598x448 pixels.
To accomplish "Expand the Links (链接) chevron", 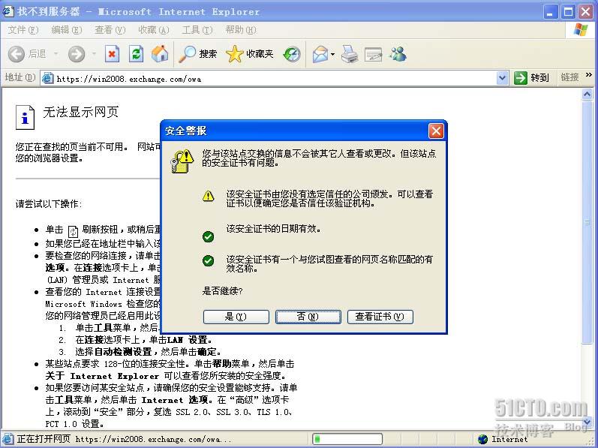I will (588, 75).
